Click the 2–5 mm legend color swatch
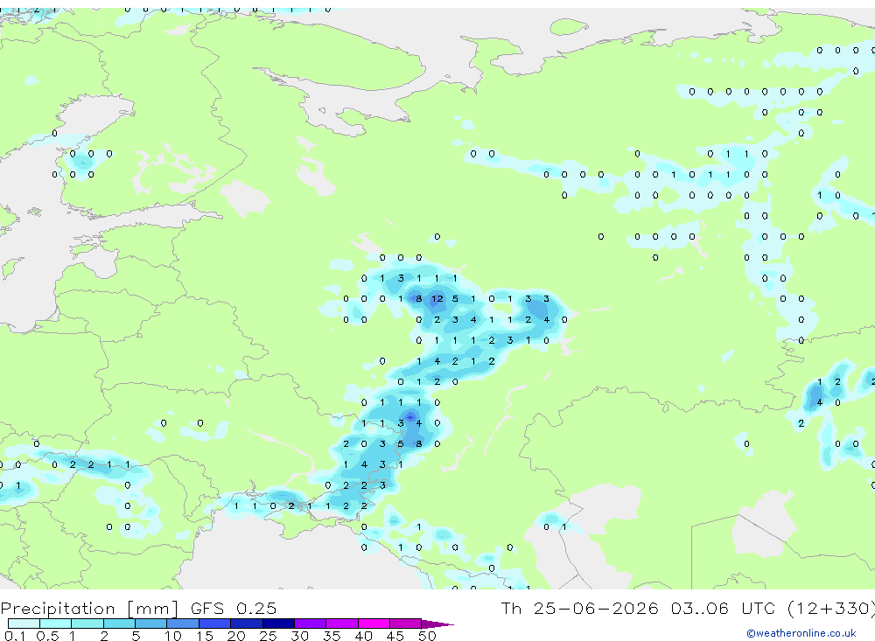Screen dimensions: 875x641 (119, 624)
